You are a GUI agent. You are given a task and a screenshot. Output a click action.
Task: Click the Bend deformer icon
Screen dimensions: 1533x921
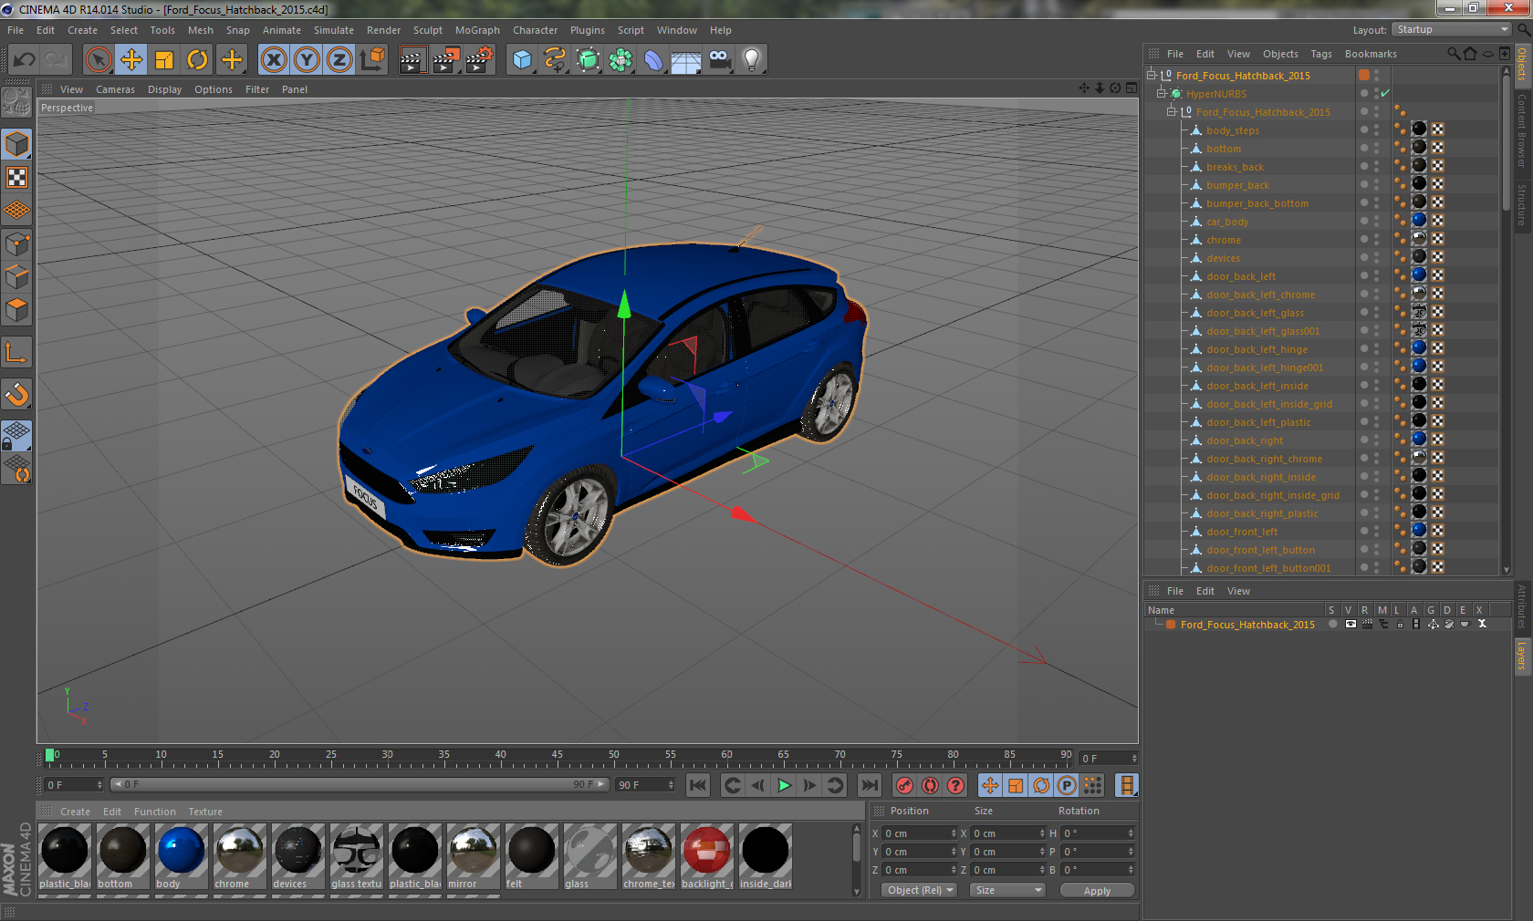coord(653,60)
